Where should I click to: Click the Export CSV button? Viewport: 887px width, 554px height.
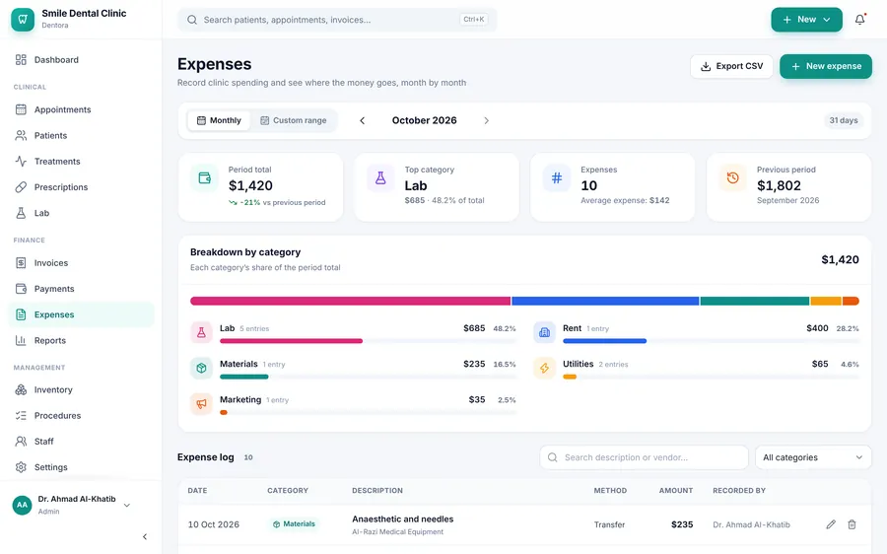(731, 66)
